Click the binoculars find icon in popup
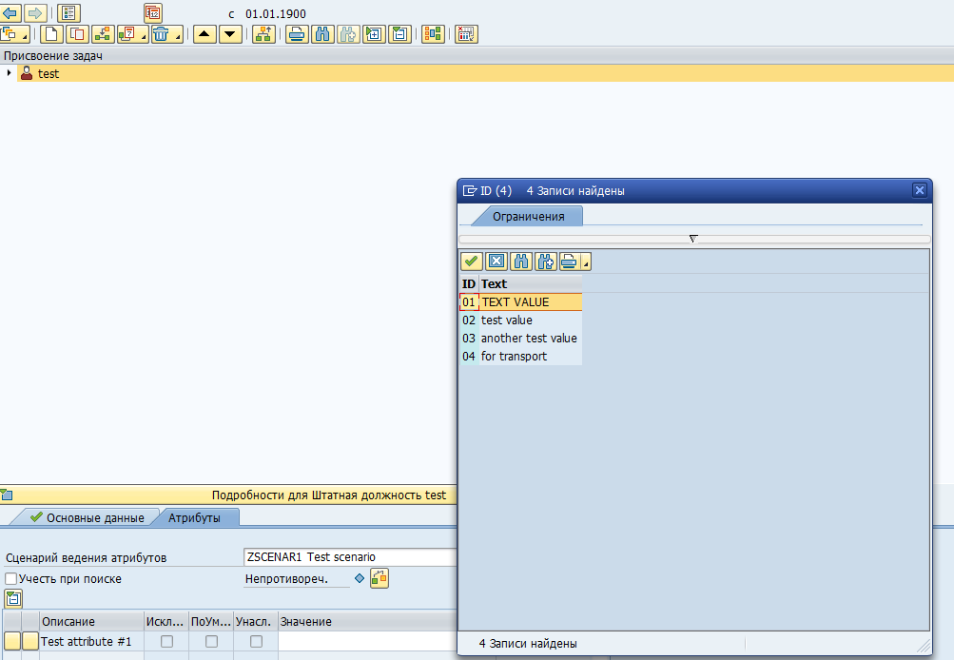The image size is (954, 660). [520, 262]
